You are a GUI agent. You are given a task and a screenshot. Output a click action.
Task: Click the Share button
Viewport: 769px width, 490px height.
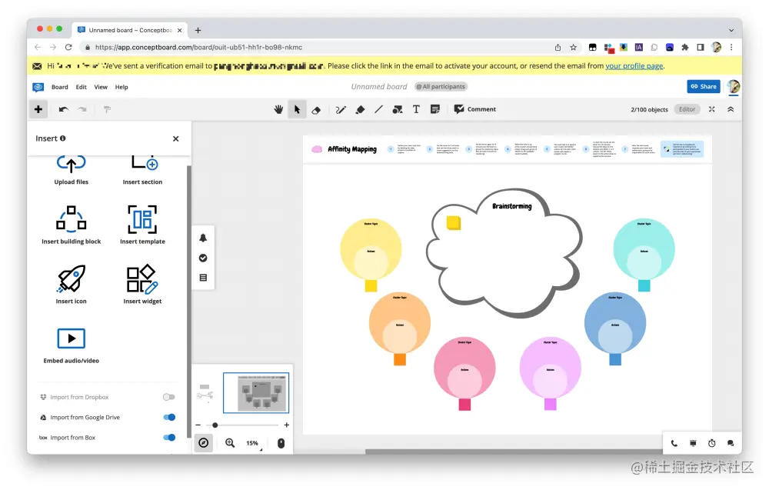(x=704, y=86)
